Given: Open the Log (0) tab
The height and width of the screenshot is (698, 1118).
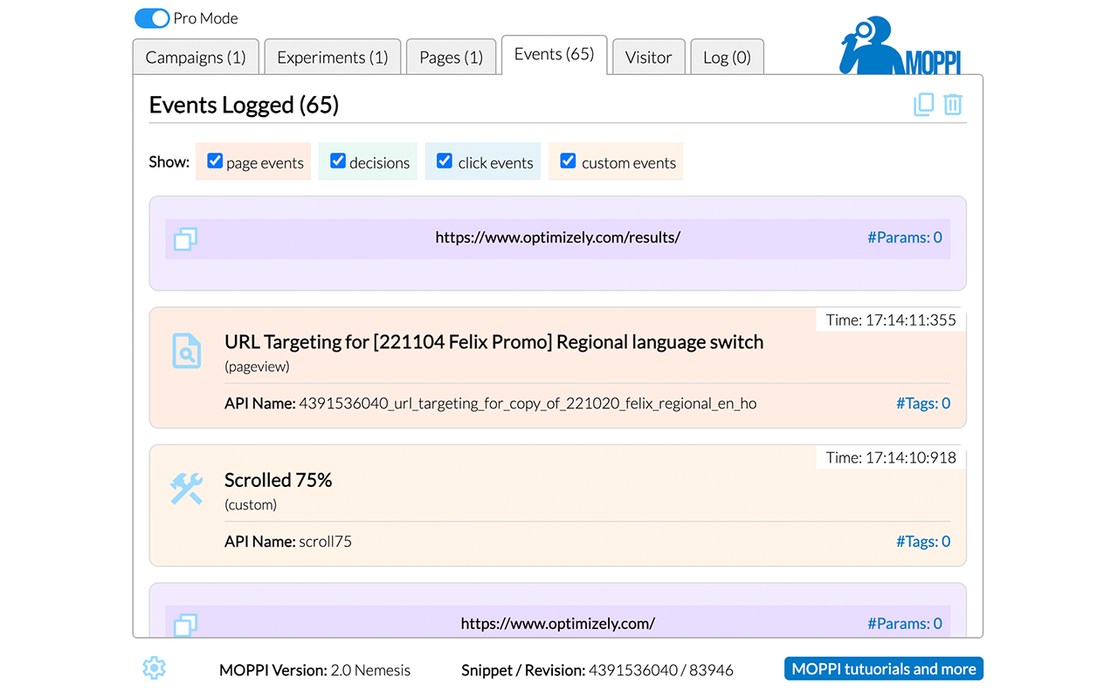Looking at the screenshot, I should [x=727, y=58].
